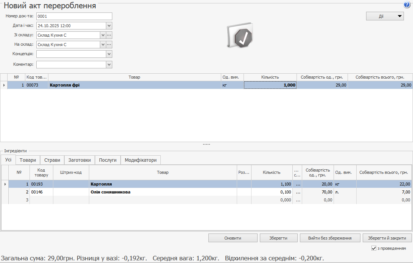Image resolution: width=413 pixels, height=263 pixels.
Task: Click ellipsis in Картопля ingredient row
Action: pyautogui.click(x=298, y=184)
